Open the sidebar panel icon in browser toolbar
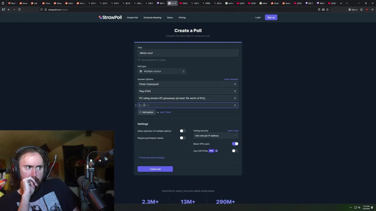376x211 pixels. [3, 9]
